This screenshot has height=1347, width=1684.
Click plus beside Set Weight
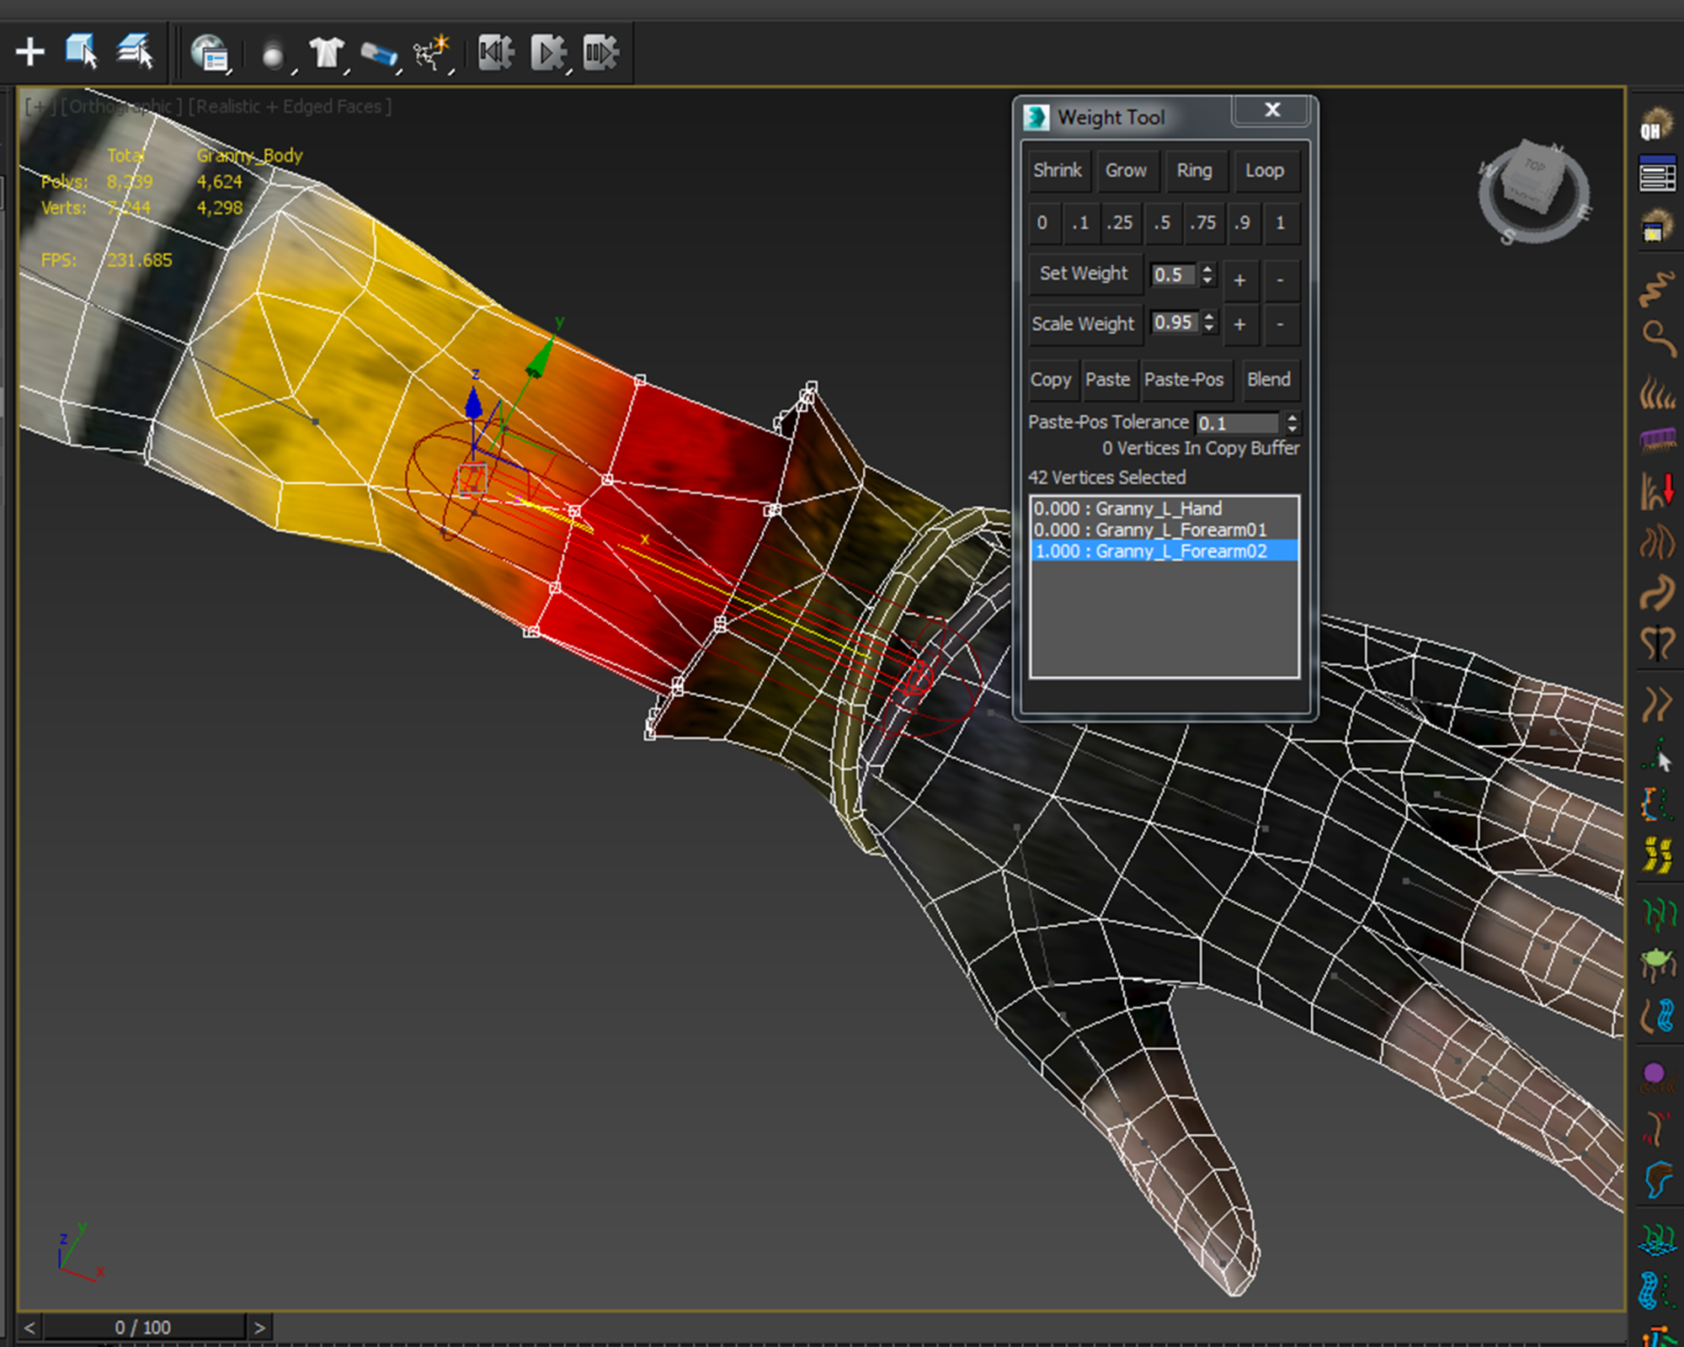tap(1239, 280)
